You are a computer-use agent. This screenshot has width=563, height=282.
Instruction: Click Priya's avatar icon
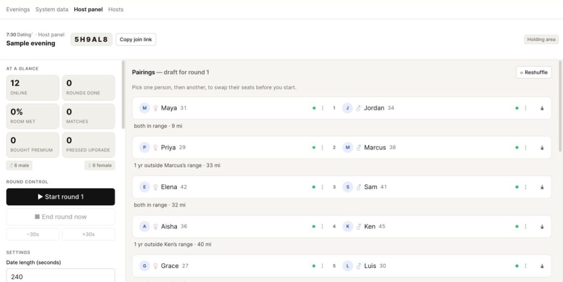click(x=145, y=147)
